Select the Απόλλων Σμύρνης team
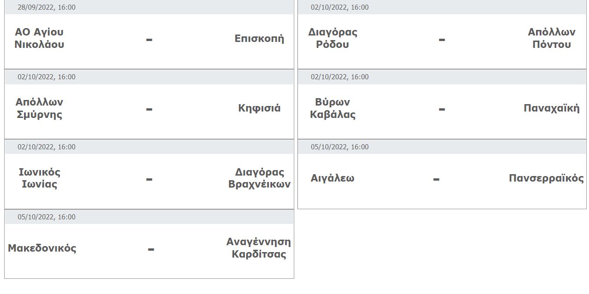The width and height of the screenshot is (589, 294). point(39,108)
